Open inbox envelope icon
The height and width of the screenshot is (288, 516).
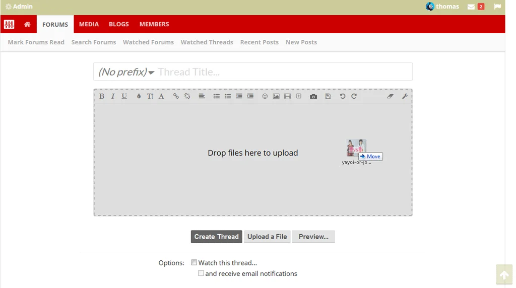point(471,7)
